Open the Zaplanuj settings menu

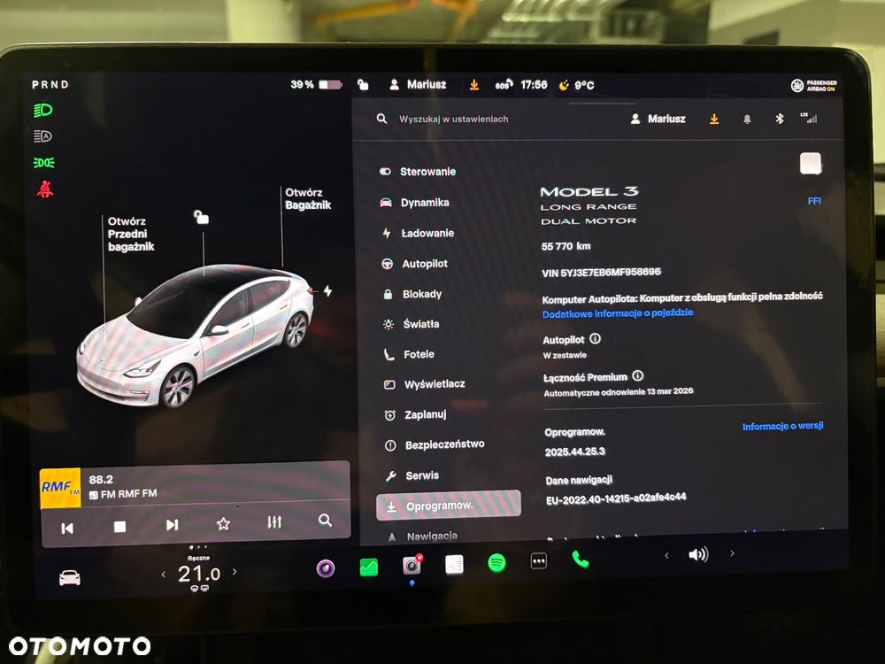point(416,414)
